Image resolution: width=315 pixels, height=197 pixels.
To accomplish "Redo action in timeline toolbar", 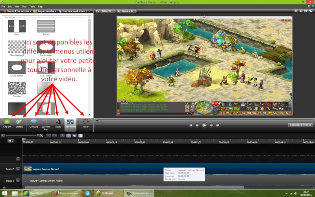I will [55, 136].
